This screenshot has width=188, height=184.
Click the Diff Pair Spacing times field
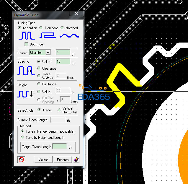(x=65, y=99)
